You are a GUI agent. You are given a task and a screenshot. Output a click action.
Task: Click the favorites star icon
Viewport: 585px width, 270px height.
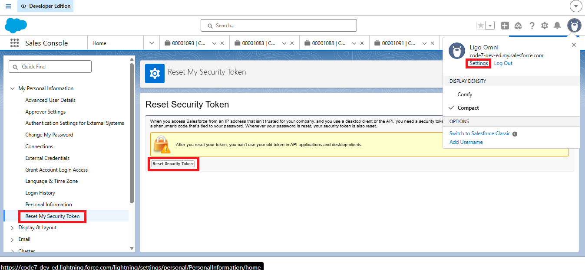[x=481, y=26]
